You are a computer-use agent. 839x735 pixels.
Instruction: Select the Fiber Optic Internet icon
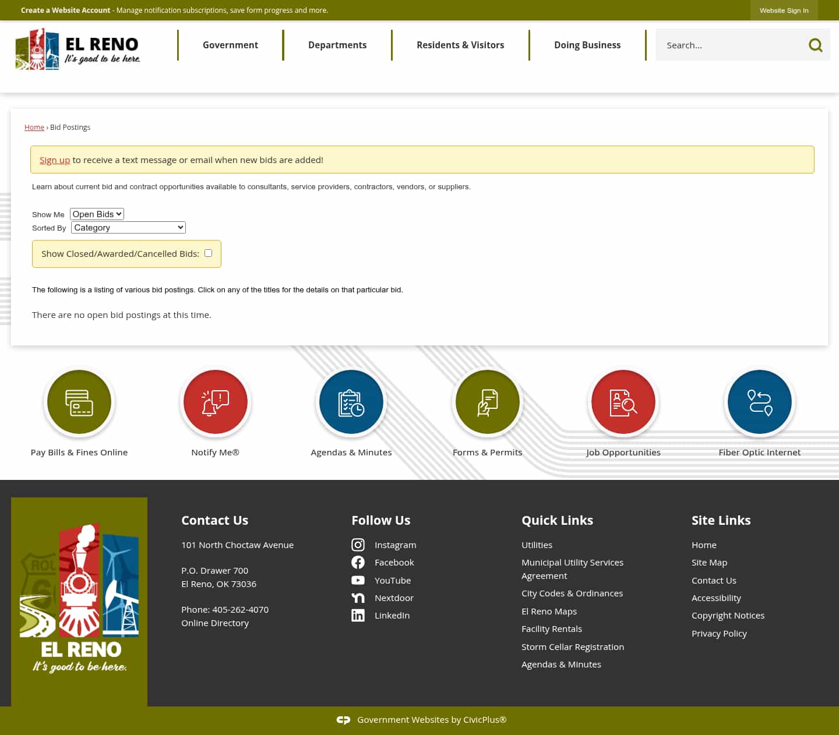tap(759, 402)
